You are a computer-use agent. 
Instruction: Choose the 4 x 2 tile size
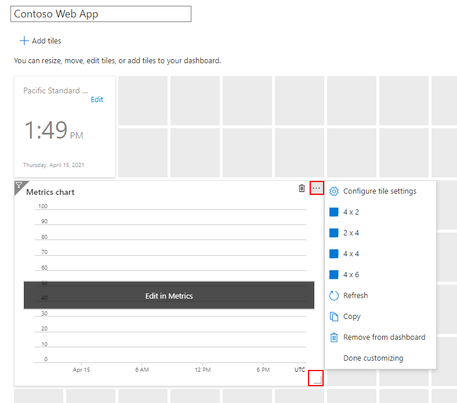pos(351,212)
